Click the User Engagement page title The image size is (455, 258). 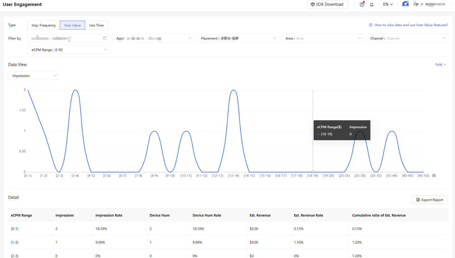pos(22,4)
